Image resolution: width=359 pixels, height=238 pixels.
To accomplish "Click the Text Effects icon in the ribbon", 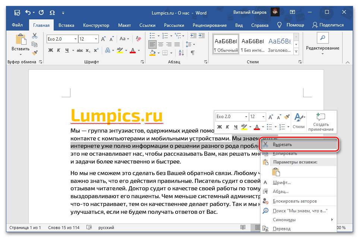I will pyautogui.click(x=108, y=51).
